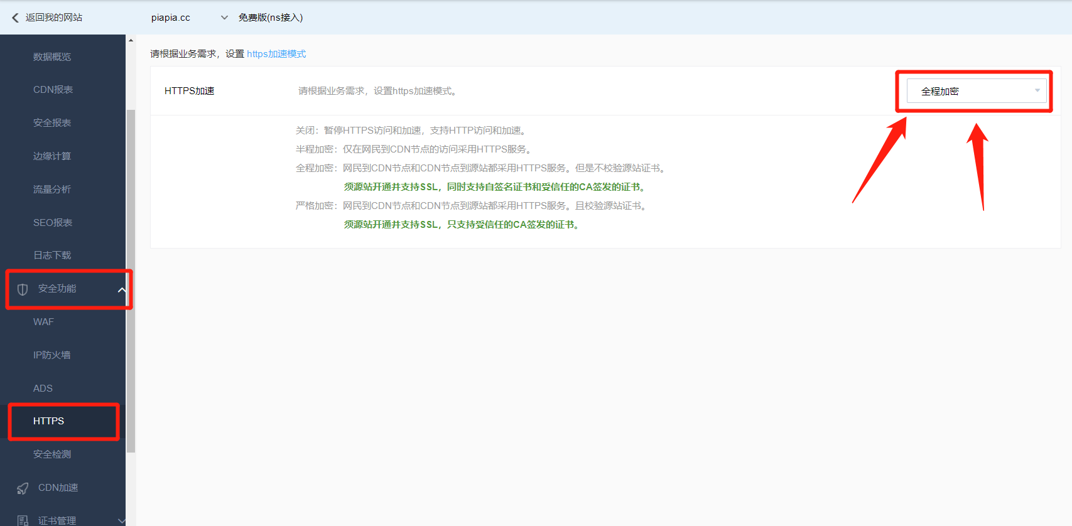The width and height of the screenshot is (1072, 526).
Task: Click the green note about 自签名证书
Action: [x=496, y=187]
